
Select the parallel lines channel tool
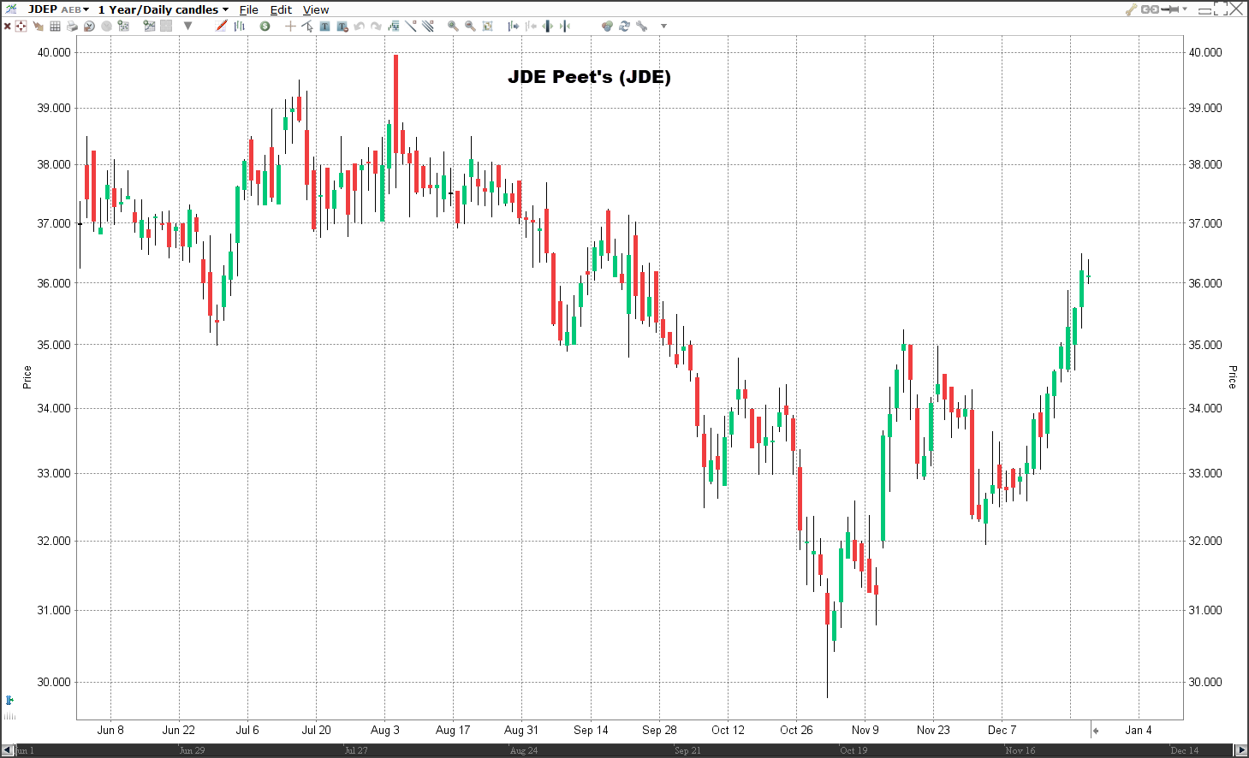428,26
